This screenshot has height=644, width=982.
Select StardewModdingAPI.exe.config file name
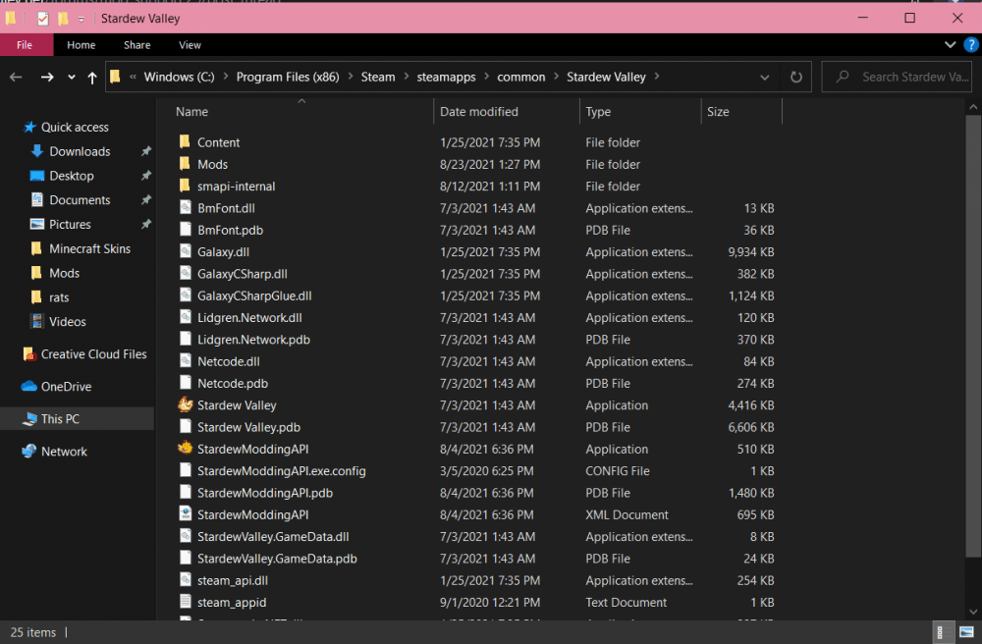281,471
